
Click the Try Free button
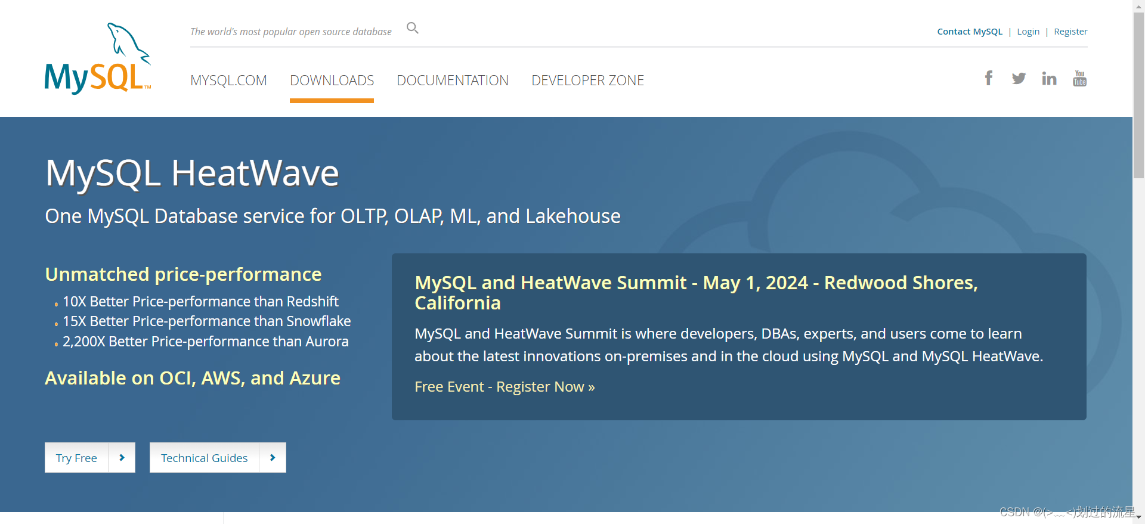pos(76,458)
